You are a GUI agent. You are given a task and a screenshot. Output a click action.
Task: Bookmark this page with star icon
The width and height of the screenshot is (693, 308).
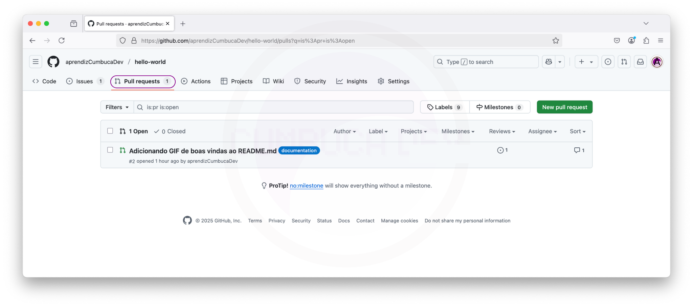556,41
